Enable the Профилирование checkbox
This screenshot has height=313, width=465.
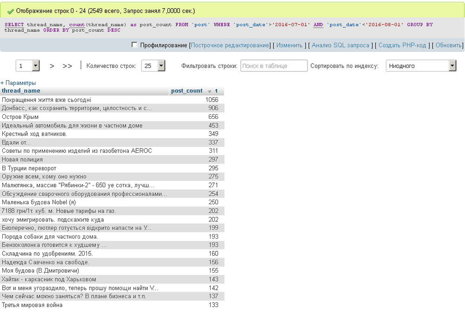pyautogui.click(x=135, y=45)
